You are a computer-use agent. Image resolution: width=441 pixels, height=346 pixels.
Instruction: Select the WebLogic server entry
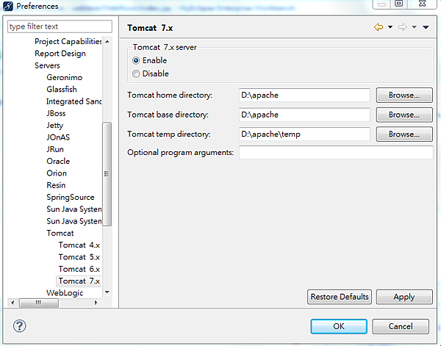pos(65,293)
